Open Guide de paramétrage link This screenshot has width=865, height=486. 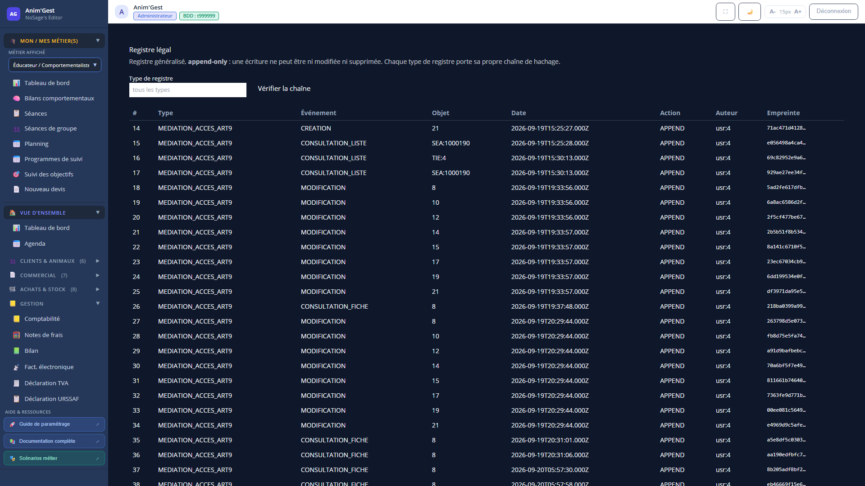pyautogui.click(x=54, y=424)
